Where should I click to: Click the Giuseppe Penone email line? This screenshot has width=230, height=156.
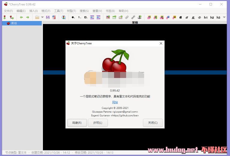(115, 112)
